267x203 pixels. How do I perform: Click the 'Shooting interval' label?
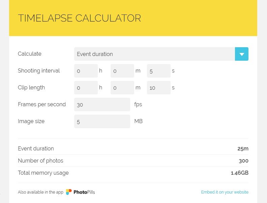coord(39,71)
